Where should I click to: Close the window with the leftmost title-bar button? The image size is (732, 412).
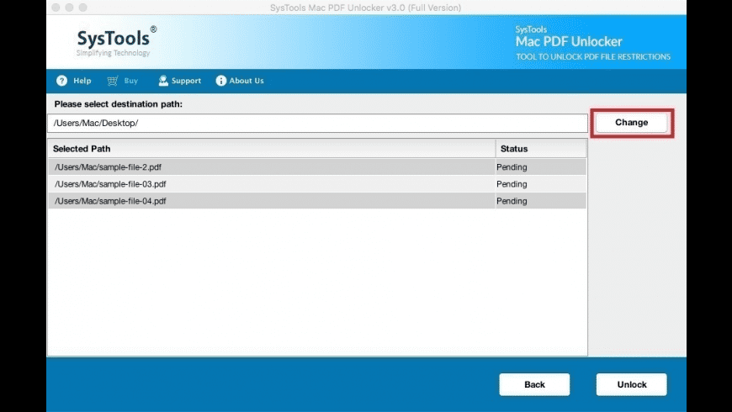point(56,8)
